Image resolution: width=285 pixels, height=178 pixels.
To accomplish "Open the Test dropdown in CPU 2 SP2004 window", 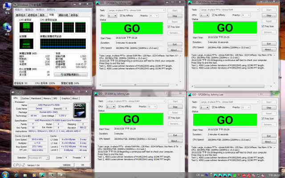I will (x=136, y=101).
